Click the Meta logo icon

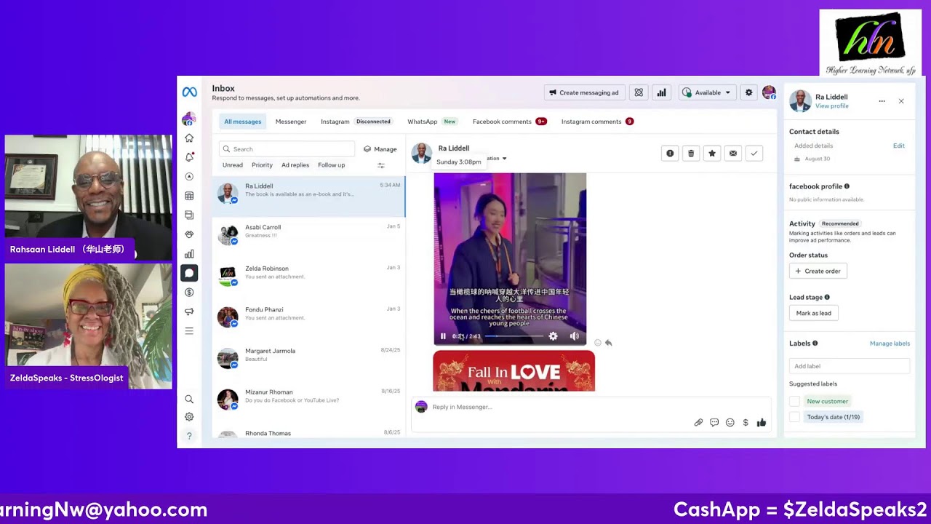(189, 92)
